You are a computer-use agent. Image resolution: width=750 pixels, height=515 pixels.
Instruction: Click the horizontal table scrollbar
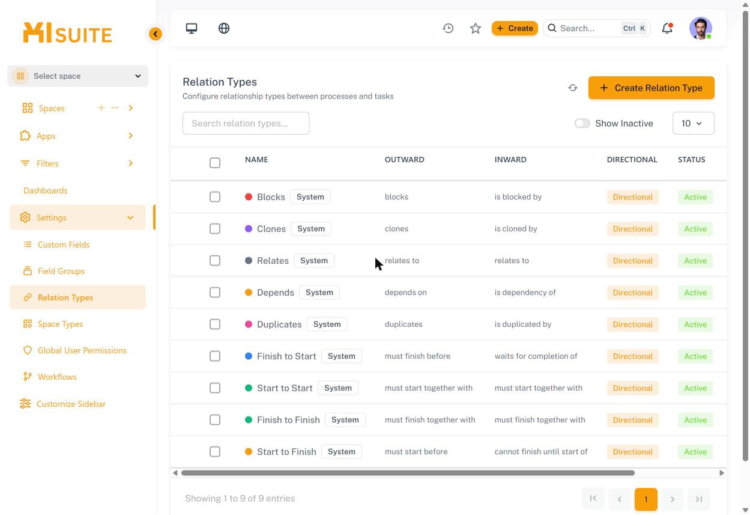click(408, 473)
